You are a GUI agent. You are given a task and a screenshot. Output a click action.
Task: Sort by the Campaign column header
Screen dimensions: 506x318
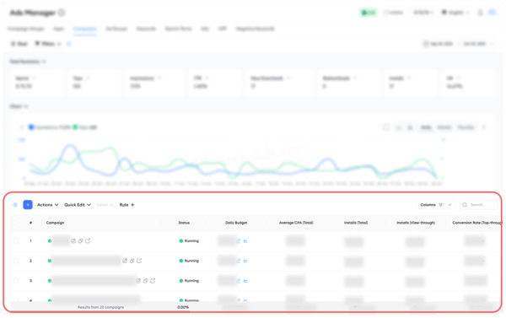click(55, 223)
